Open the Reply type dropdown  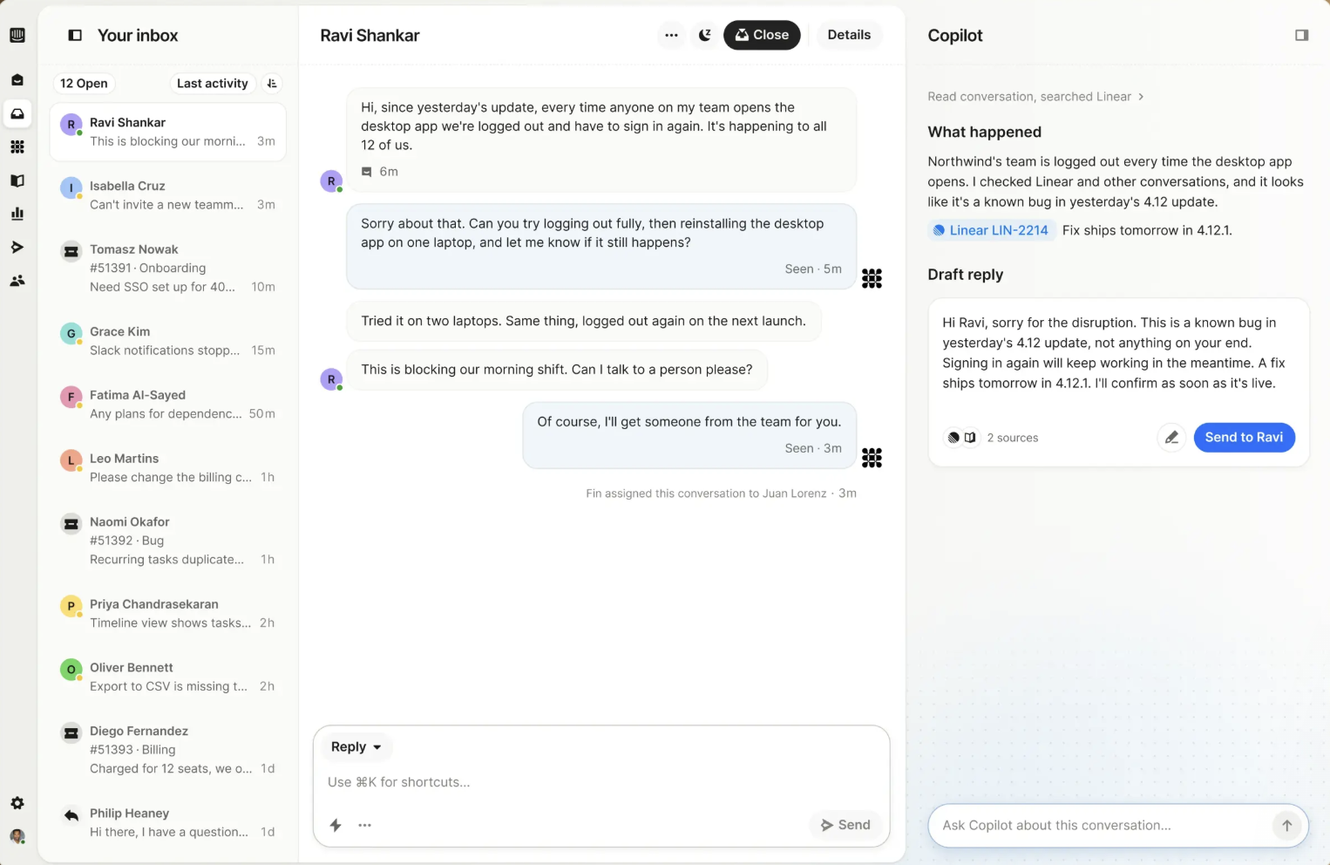pos(356,747)
